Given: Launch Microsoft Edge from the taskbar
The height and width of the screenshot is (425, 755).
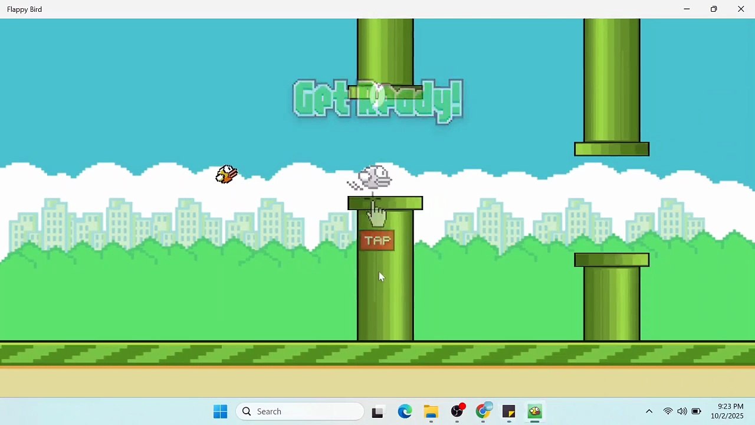Looking at the screenshot, I should 405,411.
